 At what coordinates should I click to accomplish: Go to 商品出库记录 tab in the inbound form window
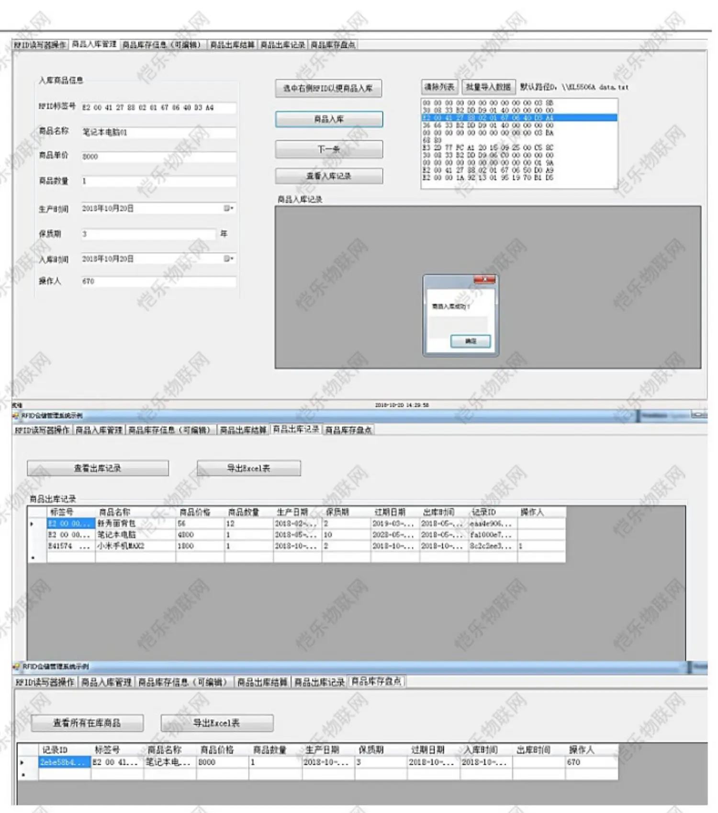click(x=283, y=45)
